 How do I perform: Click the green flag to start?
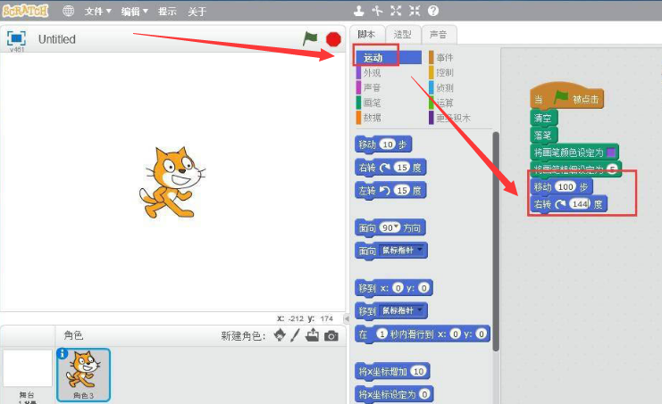[x=310, y=38]
